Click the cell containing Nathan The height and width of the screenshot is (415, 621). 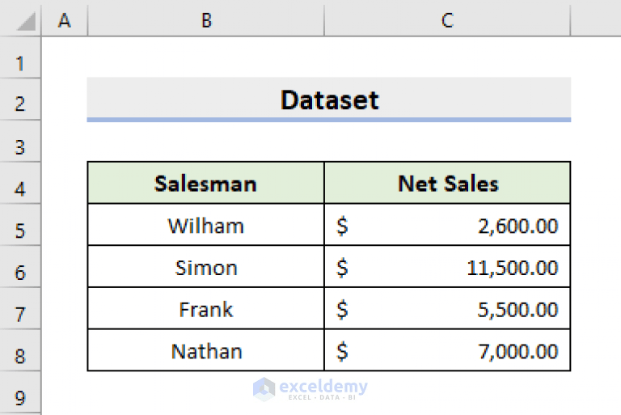(206, 350)
